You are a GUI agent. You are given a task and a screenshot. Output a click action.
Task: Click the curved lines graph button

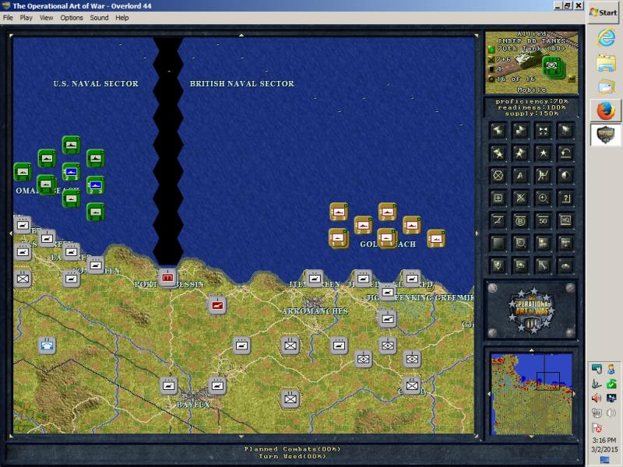click(x=543, y=176)
